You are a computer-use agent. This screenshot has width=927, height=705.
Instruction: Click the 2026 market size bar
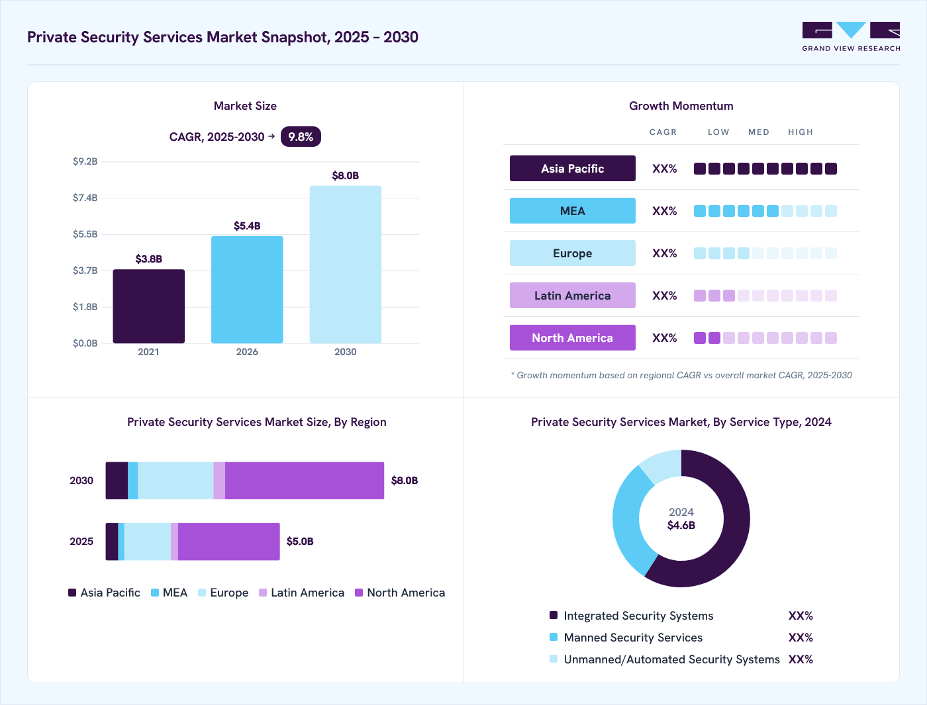point(247,290)
